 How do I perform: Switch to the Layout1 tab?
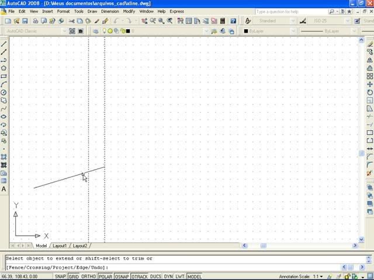click(60, 246)
